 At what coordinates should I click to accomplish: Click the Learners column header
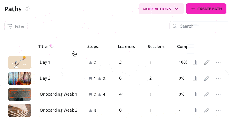click(x=126, y=47)
